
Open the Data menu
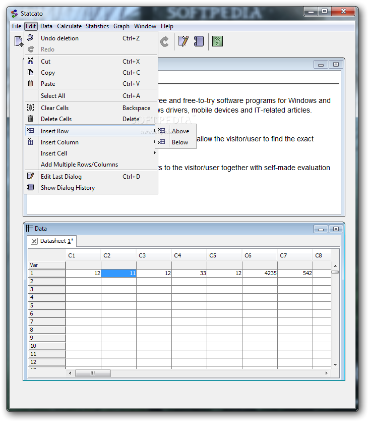pos(46,26)
